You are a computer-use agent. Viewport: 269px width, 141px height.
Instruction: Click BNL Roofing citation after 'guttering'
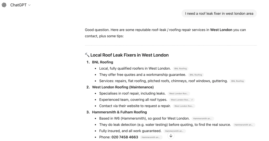click(237, 81)
